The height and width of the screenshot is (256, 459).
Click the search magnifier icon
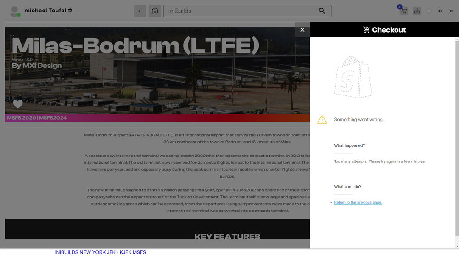click(322, 11)
